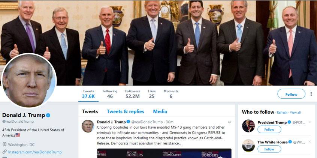Refresh the Who to follow suggestions
This screenshot has height=158, width=317.
[282, 113]
